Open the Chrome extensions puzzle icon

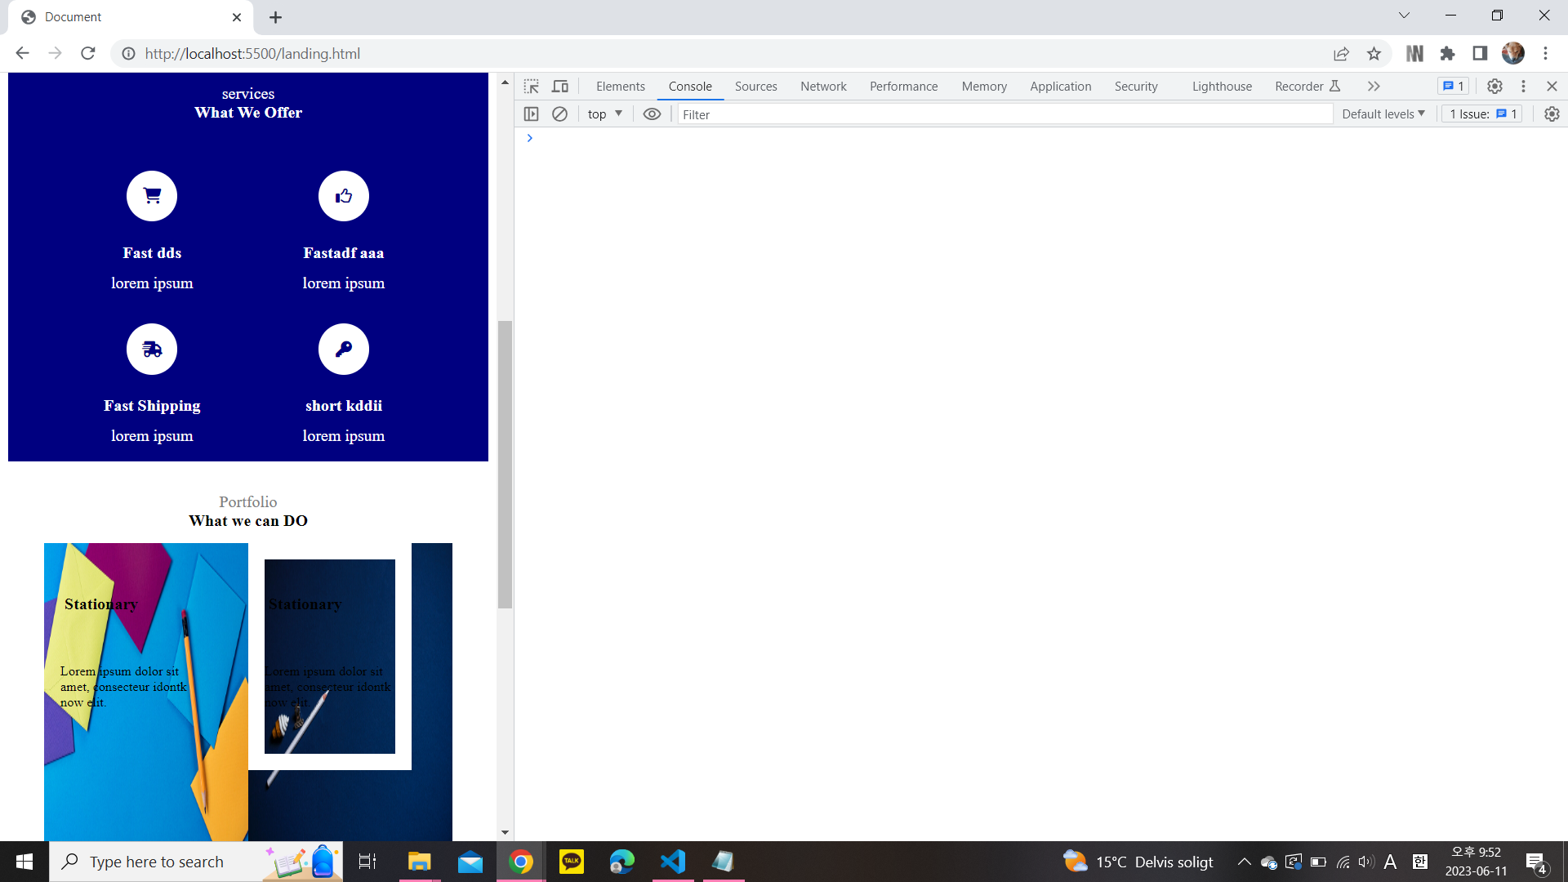(x=1447, y=53)
